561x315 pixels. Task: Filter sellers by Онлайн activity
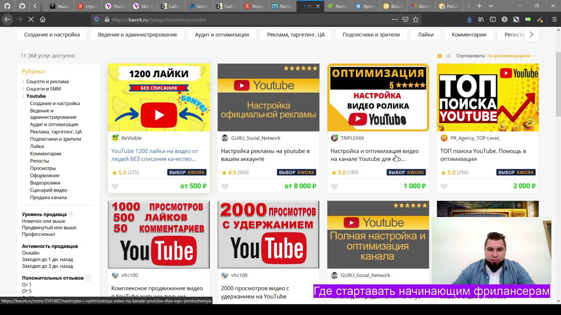pos(31,253)
